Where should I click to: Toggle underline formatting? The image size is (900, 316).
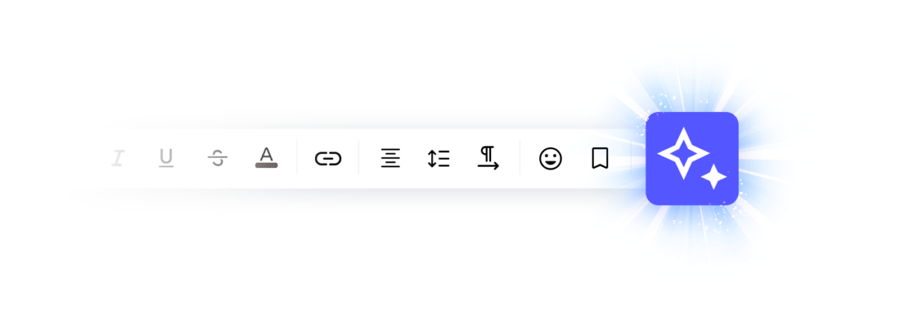166,158
